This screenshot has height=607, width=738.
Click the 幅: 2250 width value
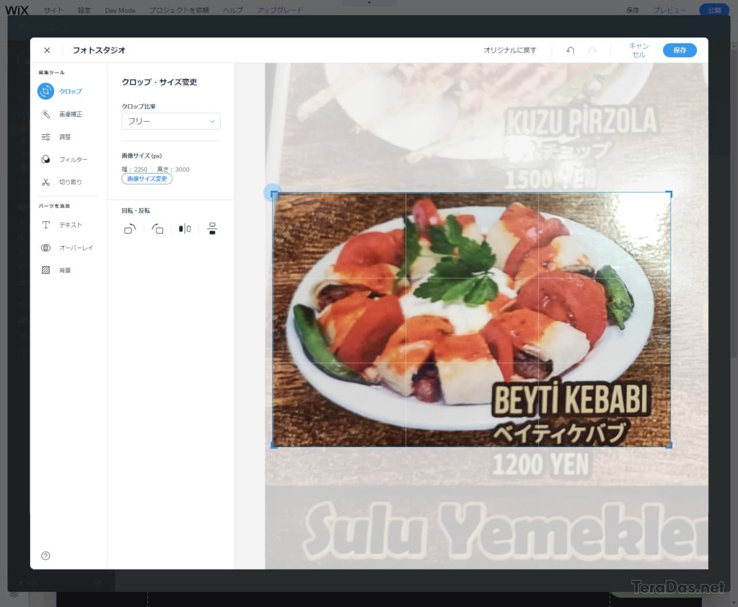[x=134, y=169]
